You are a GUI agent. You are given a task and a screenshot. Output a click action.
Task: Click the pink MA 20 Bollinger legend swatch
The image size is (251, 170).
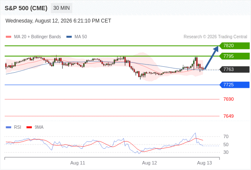pyautogui.click(x=9, y=37)
